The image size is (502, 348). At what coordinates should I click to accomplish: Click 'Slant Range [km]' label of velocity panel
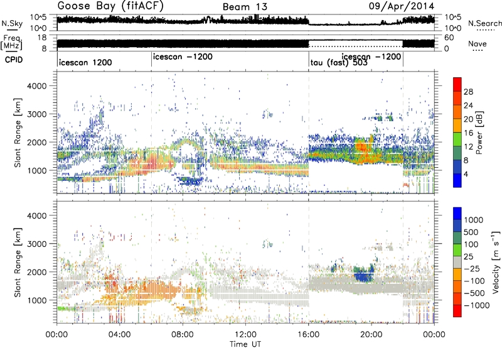[x=18, y=262]
